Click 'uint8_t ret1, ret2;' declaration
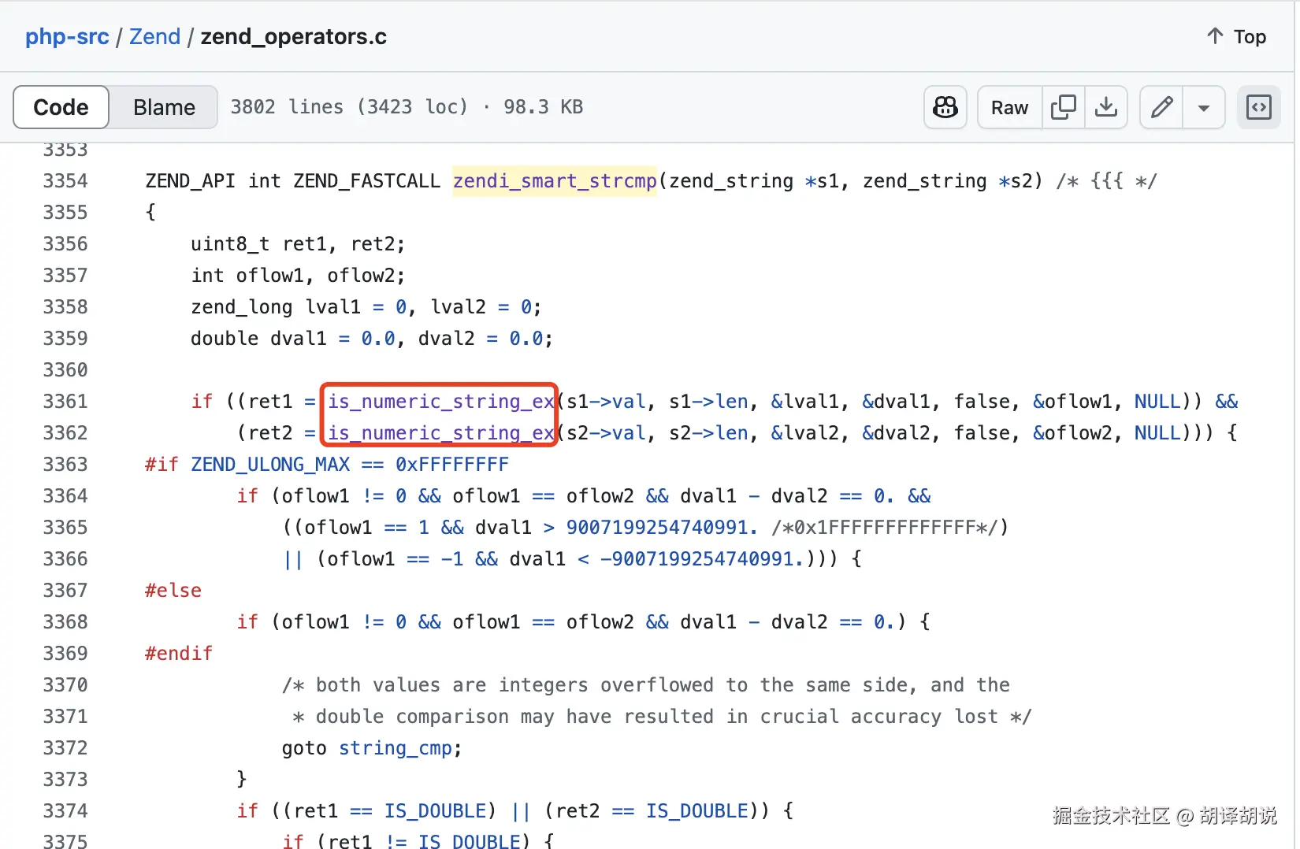The height and width of the screenshot is (849, 1300). click(x=298, y=244)
